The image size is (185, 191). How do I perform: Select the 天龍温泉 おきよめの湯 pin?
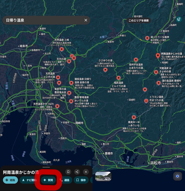pyautogui.click(x=156, y=72)
